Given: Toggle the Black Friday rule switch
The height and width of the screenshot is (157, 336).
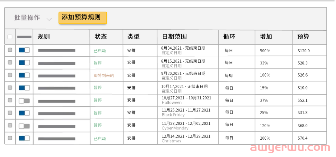Looking at the screenshot, I should tap(24, 113).
